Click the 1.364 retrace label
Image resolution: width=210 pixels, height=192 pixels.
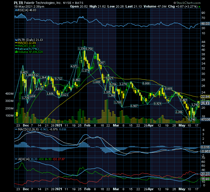[43, 78]
